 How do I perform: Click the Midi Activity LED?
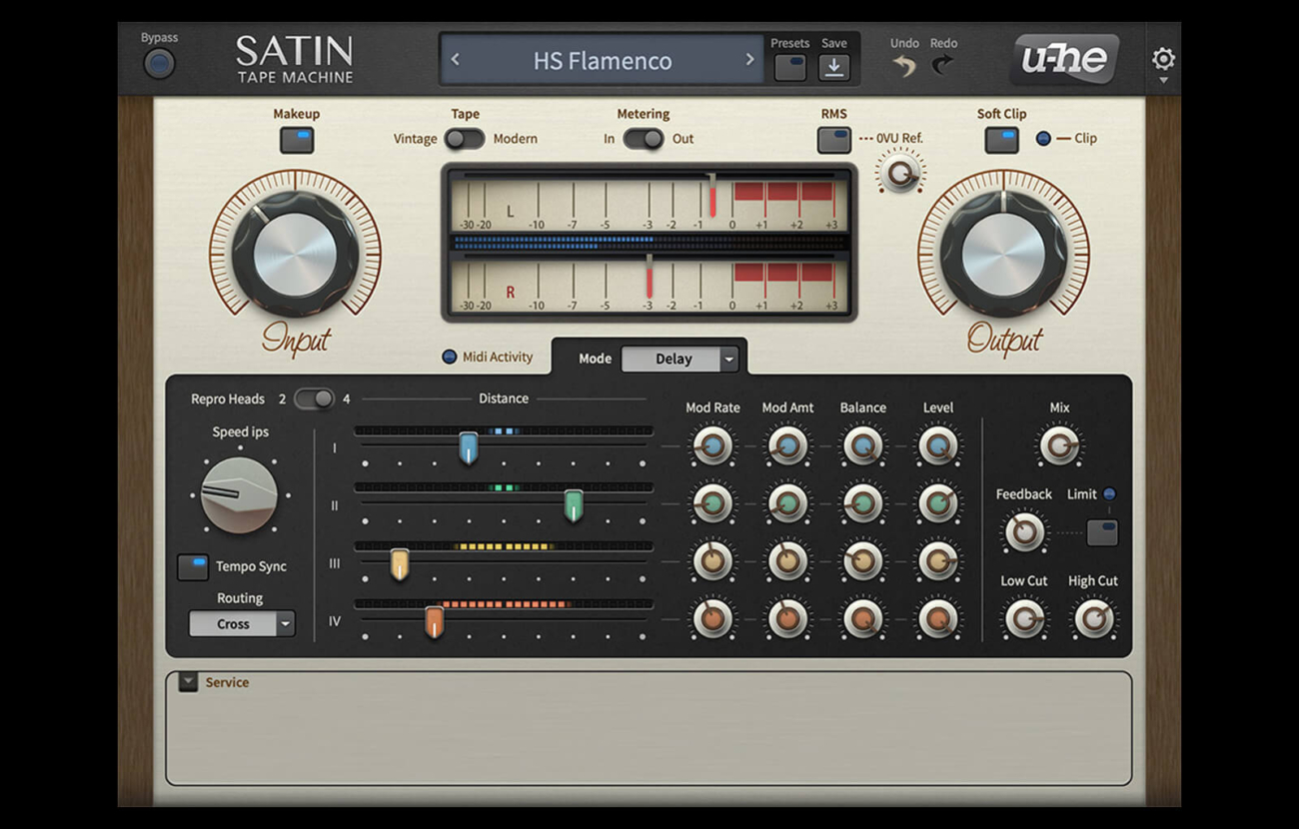(449, 357)
